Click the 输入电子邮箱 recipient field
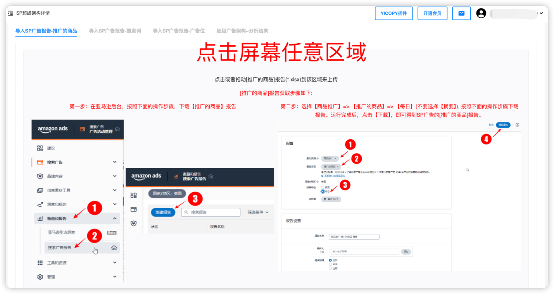 [x=364, y=251]
